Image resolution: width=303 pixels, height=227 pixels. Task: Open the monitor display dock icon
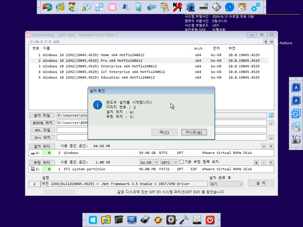[132, 220]
